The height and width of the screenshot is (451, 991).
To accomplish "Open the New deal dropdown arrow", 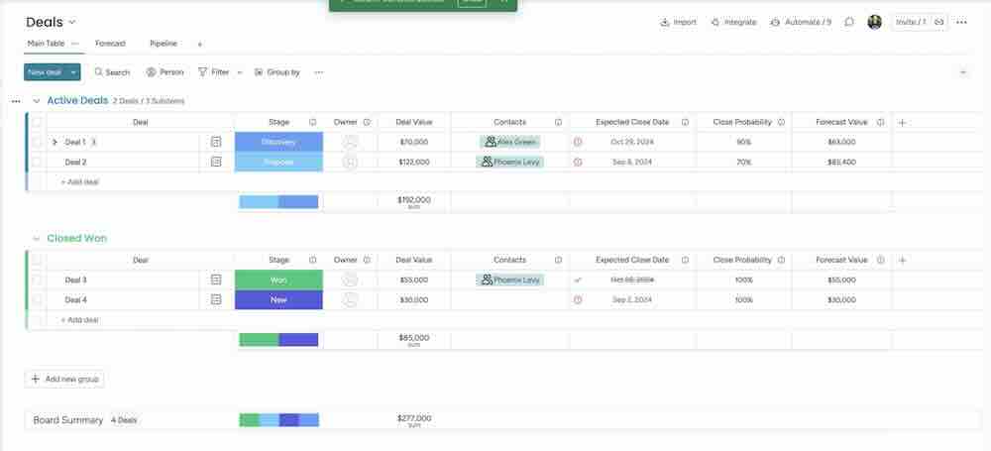I will pos(73,72).
